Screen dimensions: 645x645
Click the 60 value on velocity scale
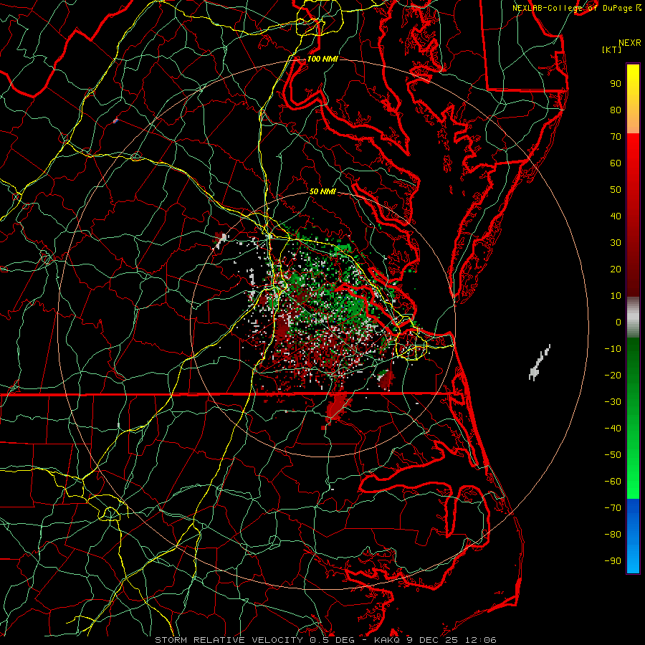[x=616, y=163]
